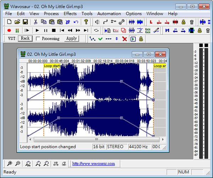Click the zoom in magnifier icon
This screenshot has height=178, width=213.
click(x=9, y=163)
